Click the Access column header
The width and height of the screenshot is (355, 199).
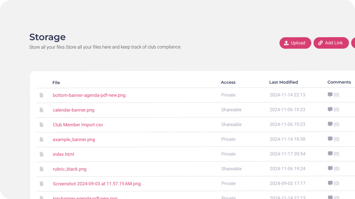pos(228,82)
